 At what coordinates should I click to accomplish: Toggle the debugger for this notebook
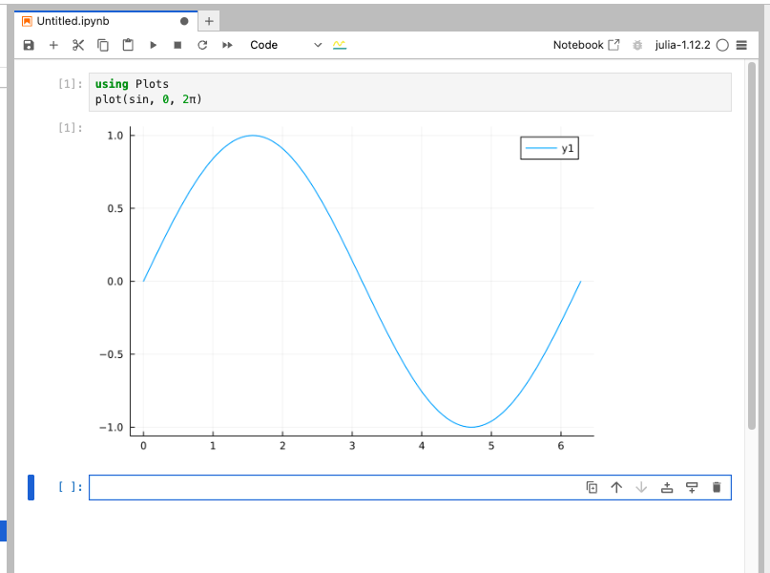pyautogui.click(x=637, y=45)
